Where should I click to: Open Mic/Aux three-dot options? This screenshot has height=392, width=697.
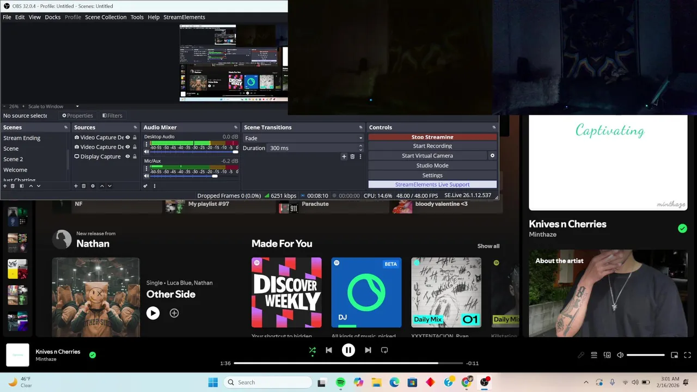pyautogui.click(x=146, y=169)
